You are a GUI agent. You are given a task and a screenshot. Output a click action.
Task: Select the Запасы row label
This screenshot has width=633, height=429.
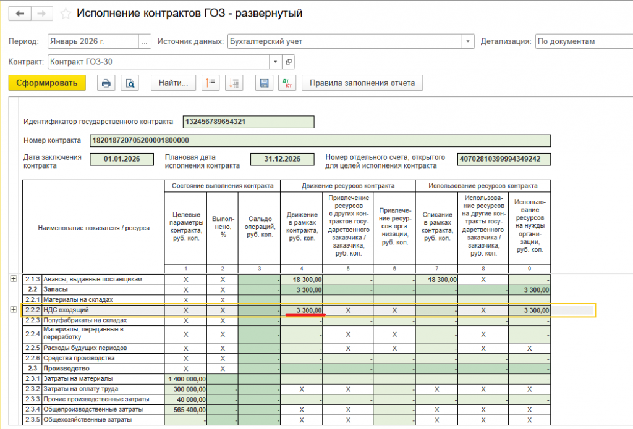[56, 289]
